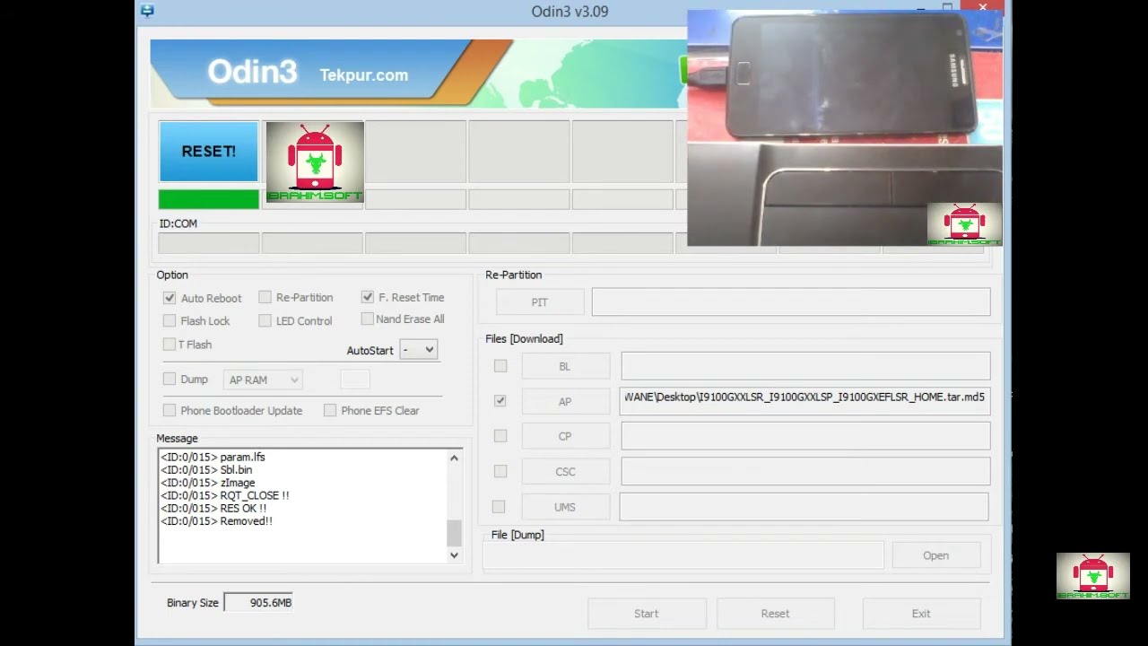Click the Open dump file button
Screen dimensions: 1148x646
tap(935, 555)
